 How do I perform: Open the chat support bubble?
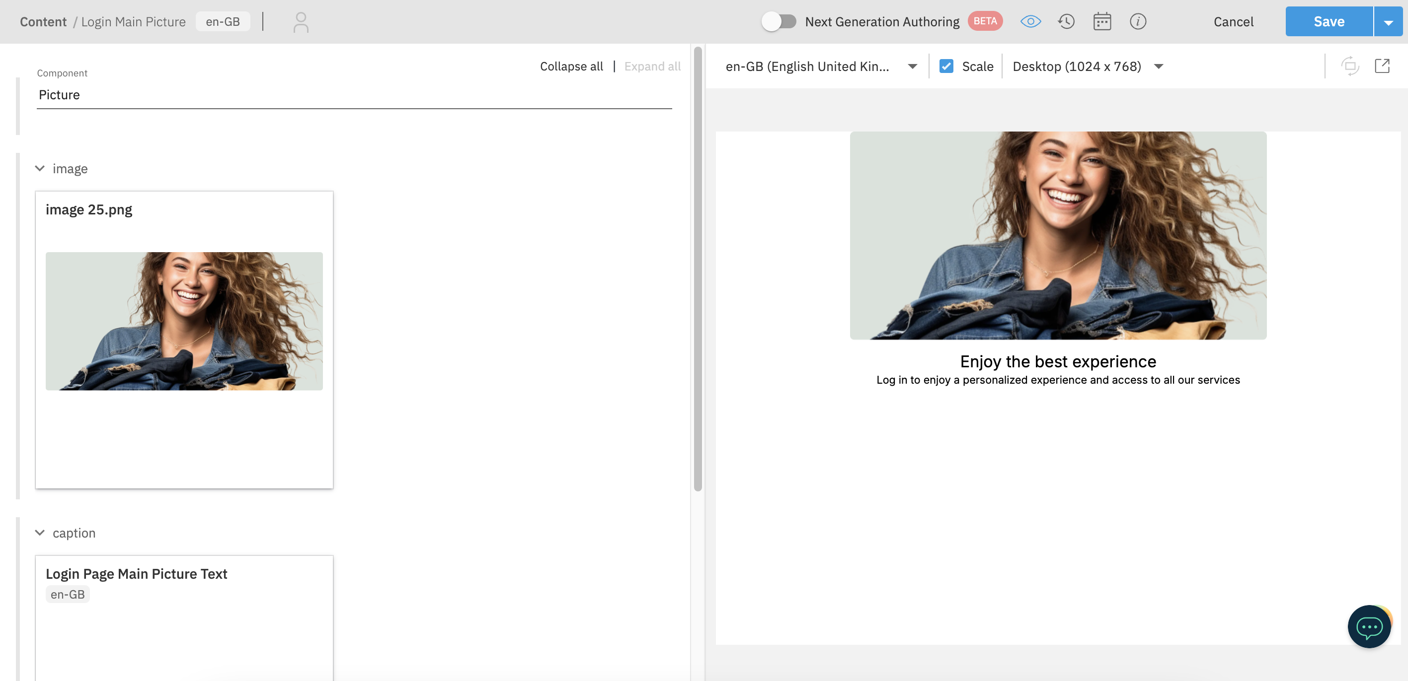1369,626
